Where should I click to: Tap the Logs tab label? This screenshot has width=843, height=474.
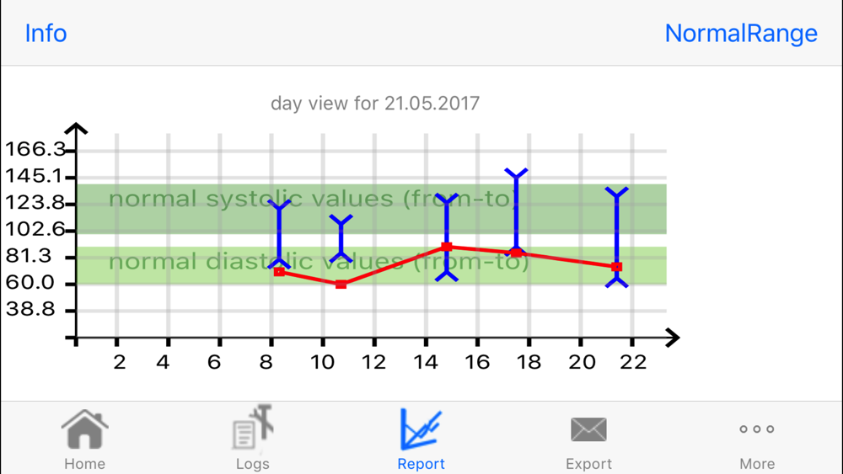(x=252, y=464)
